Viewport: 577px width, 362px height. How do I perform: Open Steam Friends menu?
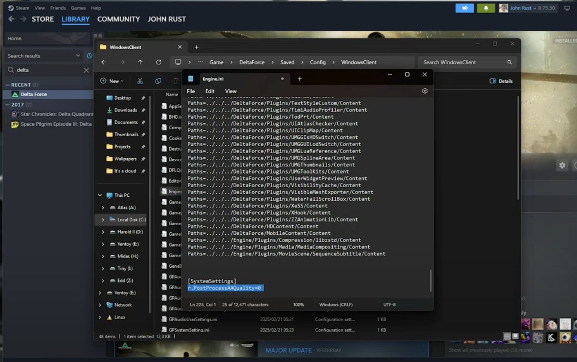[58, 8]
